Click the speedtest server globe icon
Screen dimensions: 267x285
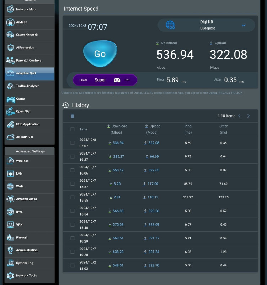pyautogui.click(x=170, y=25)
